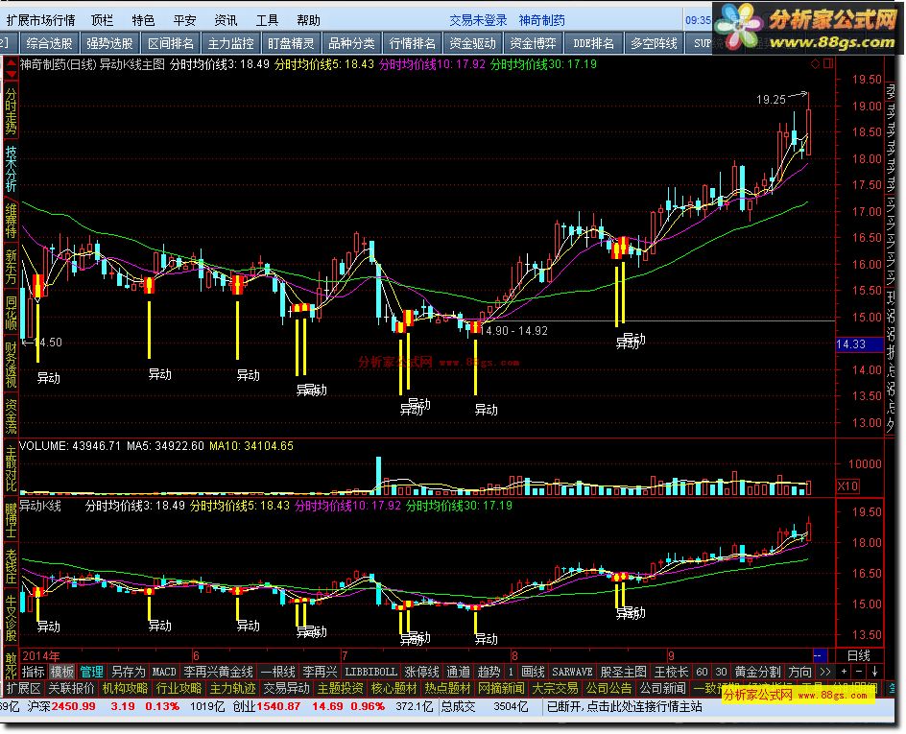Image resolution: width=906 pixels, height=734 pixels.
Task: Click the plus zoom-in icon
Action: [845, 672]
